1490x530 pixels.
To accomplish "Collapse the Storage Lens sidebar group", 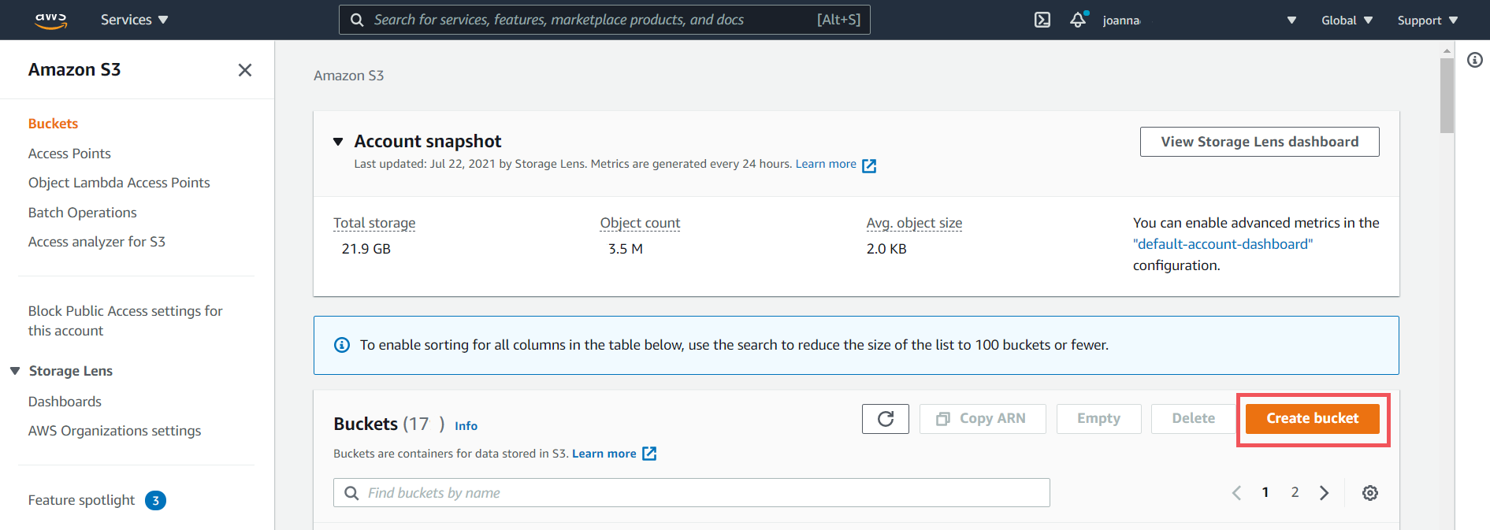I will [x=15, y=371].
